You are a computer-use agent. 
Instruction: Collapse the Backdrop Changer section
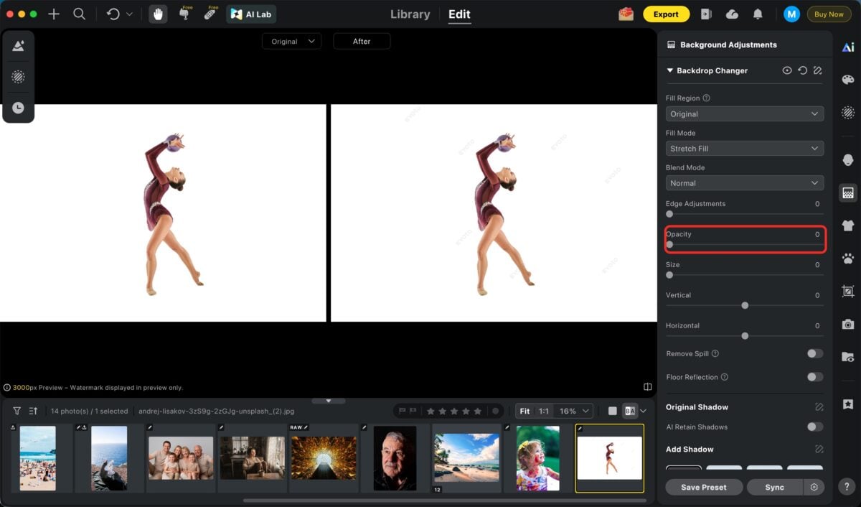(669, 70)
